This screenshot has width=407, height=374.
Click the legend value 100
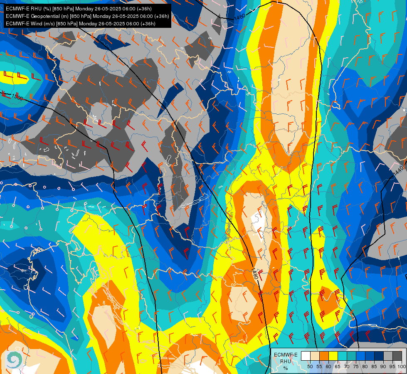[401, 367]
